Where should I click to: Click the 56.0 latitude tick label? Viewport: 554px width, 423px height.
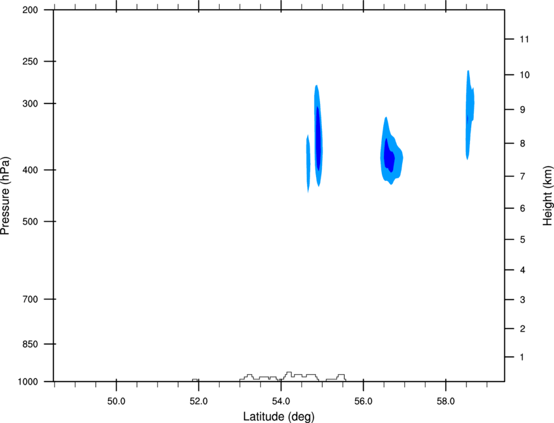363,402
